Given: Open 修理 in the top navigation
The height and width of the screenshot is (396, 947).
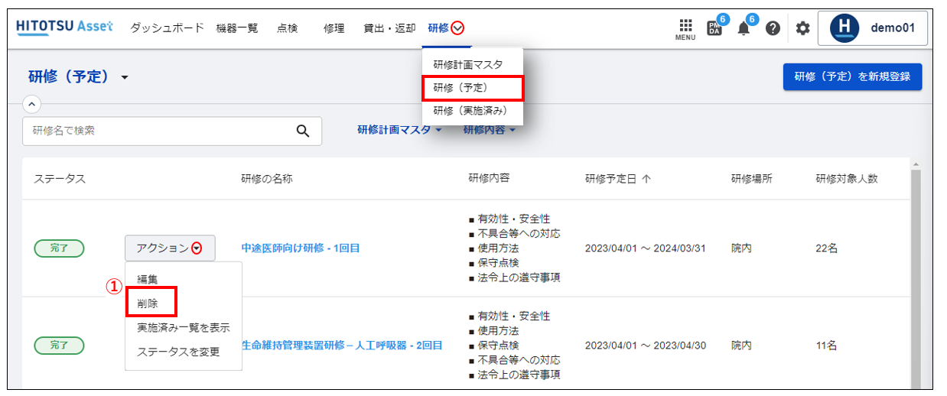Looking at the screenshot, I should click(334, 28).
